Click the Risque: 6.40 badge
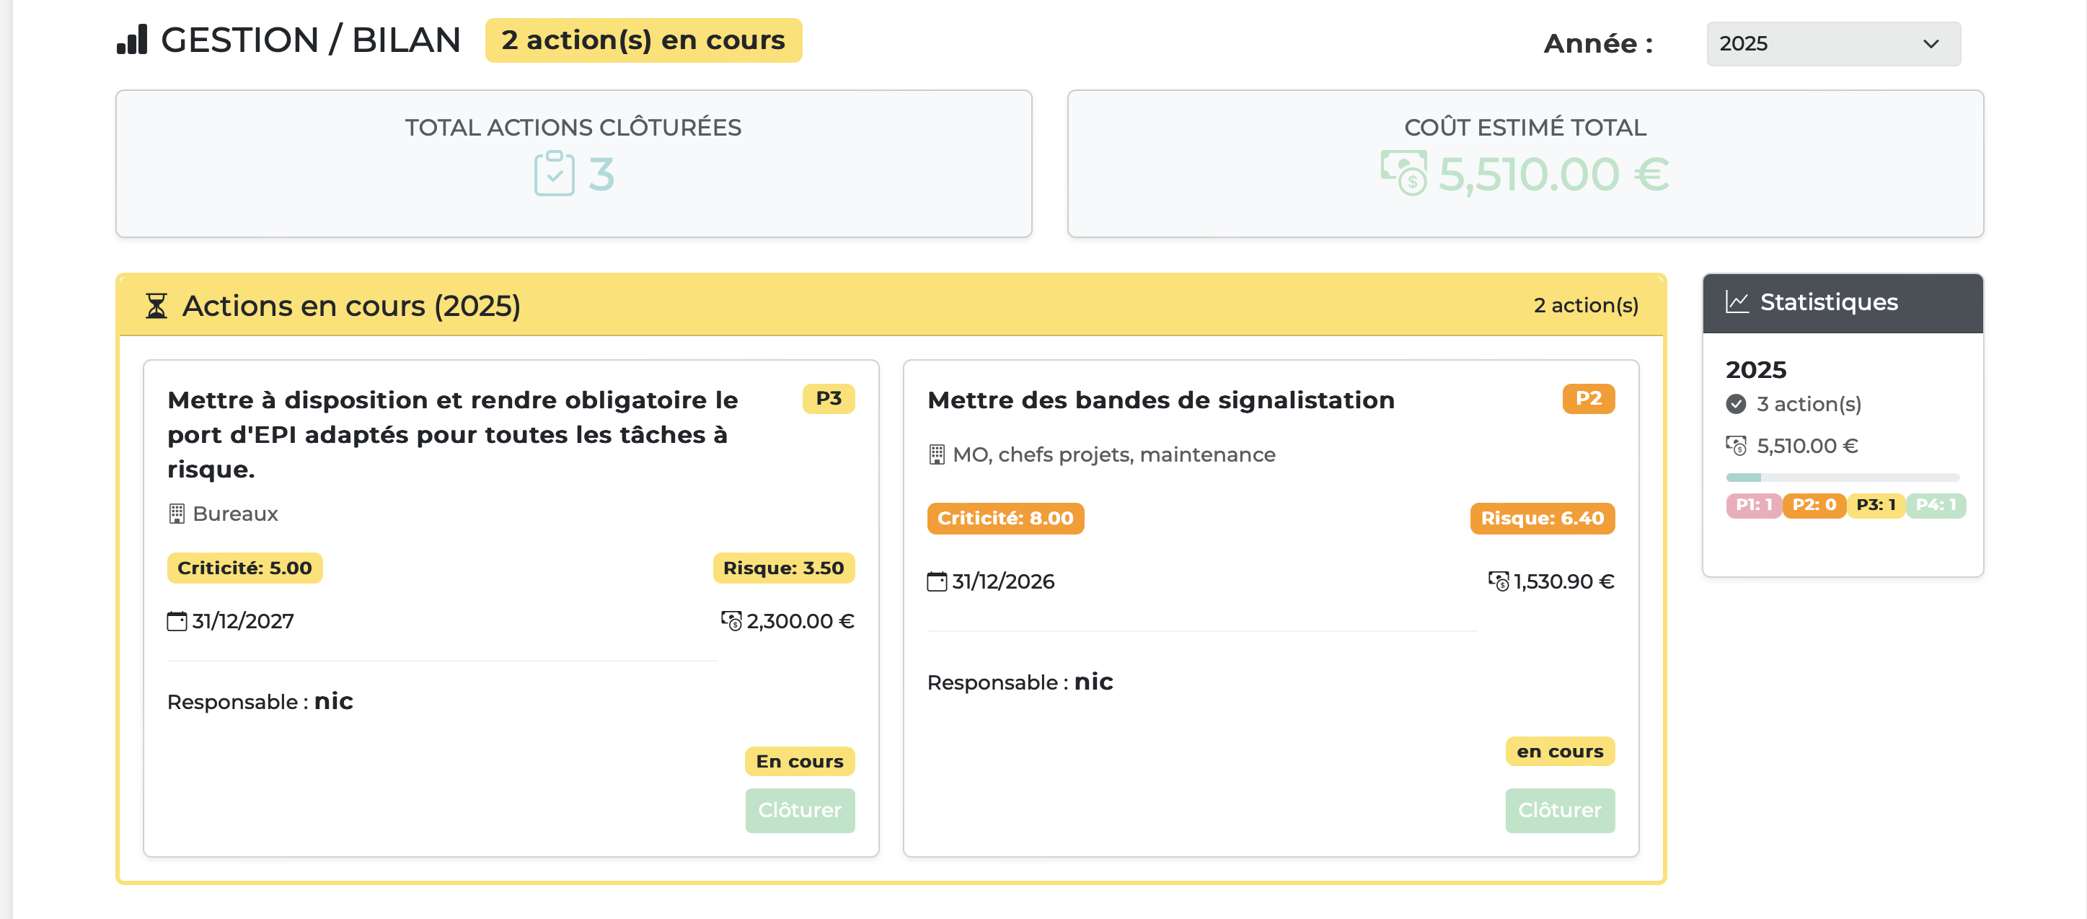The image size is (2087, 919). pos(1542,518)
